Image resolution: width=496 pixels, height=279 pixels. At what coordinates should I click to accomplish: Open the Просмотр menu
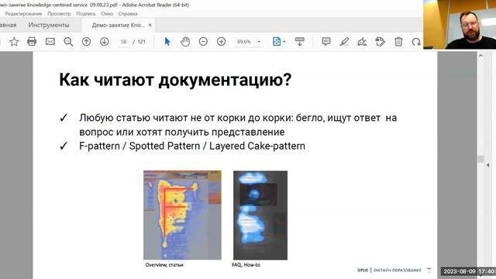59,14
